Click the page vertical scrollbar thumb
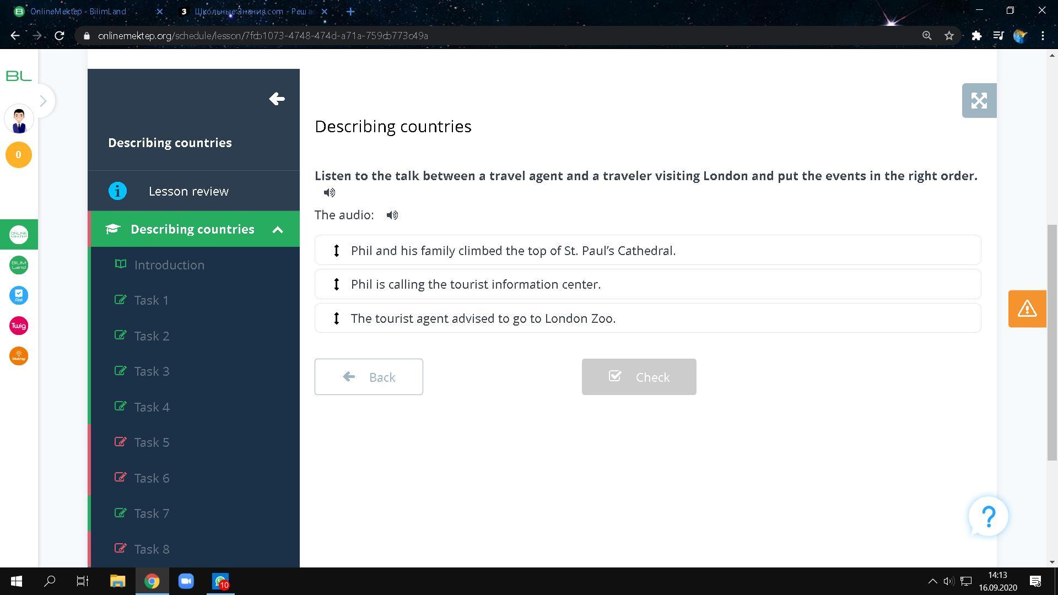Screen dimensions: 1058x595 (1052, 342)
